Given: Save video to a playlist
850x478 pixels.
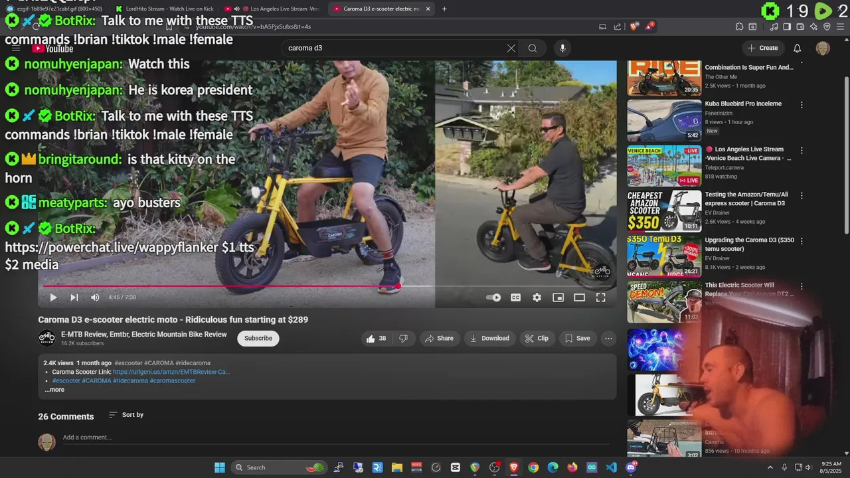Looking at the screenshot, I should 577,339.
